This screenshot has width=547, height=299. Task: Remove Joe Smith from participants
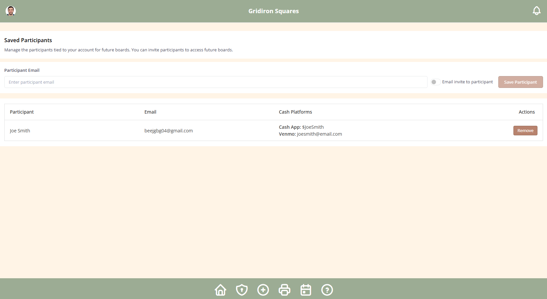point(525,131)
